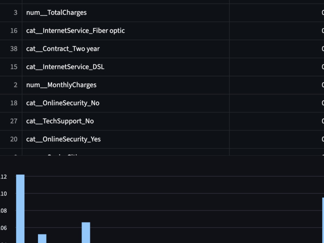Select the cat__InternetService_Fiber optic cell
Viewport: 324px width, 243px height.
[126, 31]
